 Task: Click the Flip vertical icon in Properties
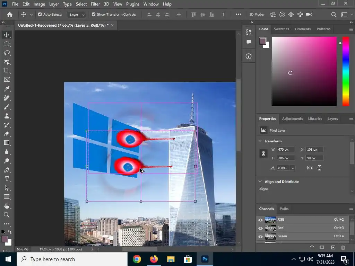(319, 168)
